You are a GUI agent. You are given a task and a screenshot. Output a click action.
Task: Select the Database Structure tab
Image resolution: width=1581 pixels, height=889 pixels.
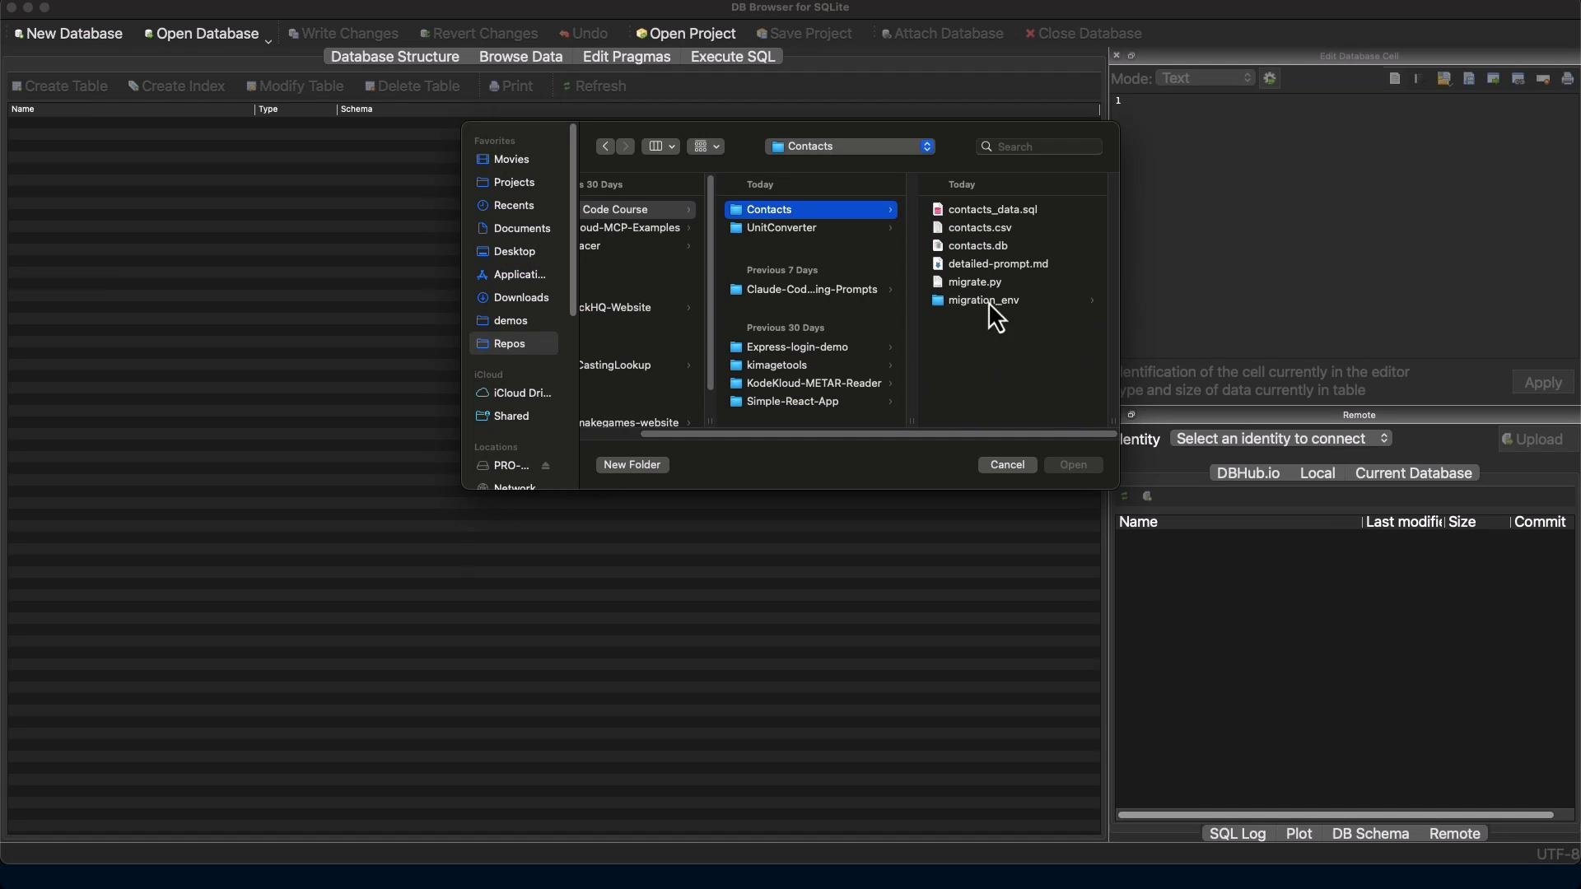(x=395, y=57)
